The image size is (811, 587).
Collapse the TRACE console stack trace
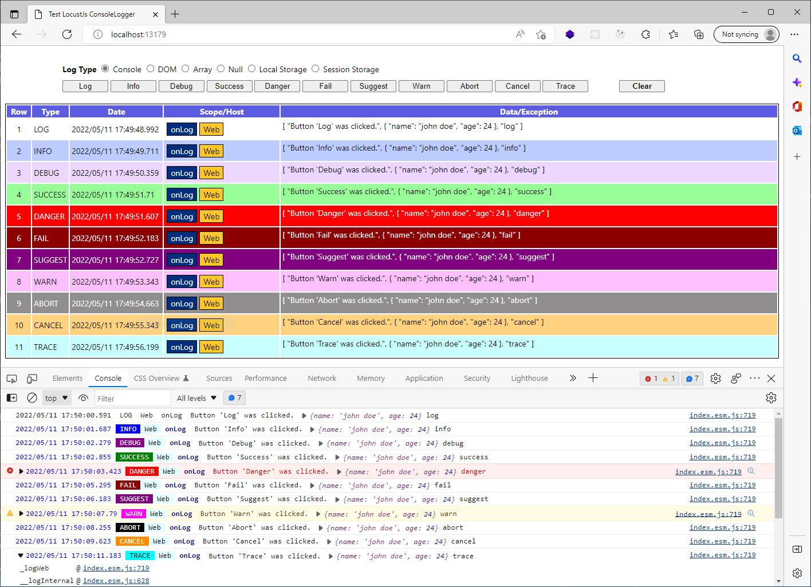click(x=21, y=556)
